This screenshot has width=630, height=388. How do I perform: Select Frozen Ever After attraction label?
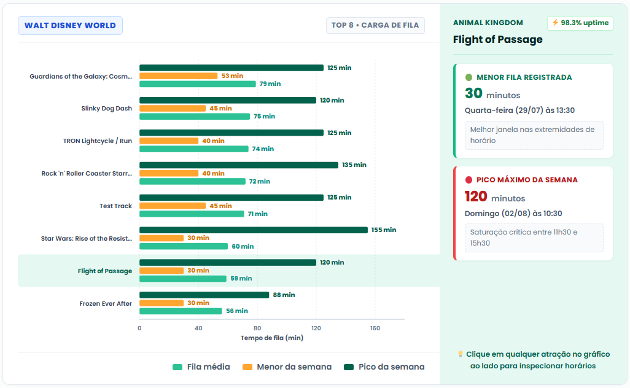tap(106, 304)
